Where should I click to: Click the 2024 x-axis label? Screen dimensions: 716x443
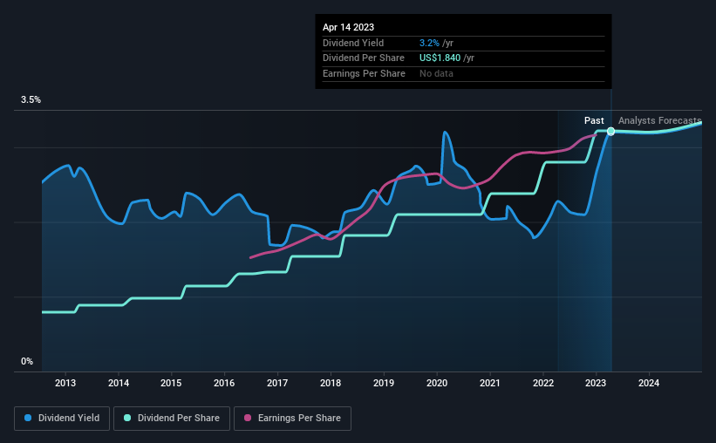click(649, 383)
